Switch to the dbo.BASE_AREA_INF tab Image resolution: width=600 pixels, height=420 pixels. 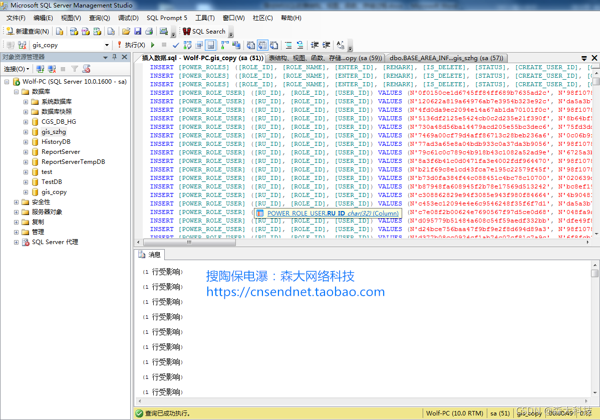click(446, 58)
